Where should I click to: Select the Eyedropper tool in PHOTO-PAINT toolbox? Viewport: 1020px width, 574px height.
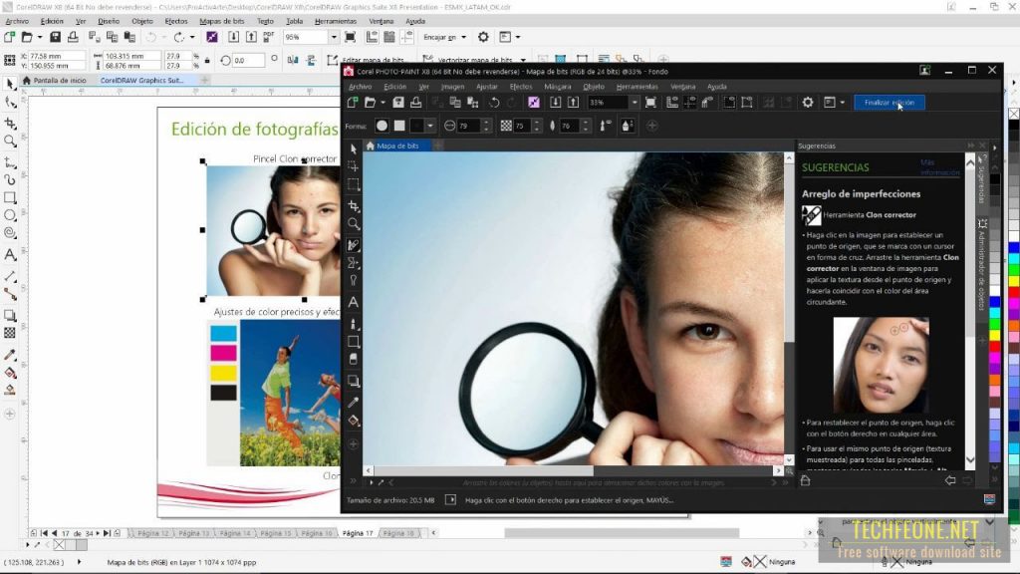354,403
